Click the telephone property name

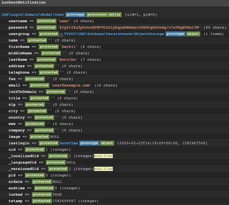tap(19, 72)
